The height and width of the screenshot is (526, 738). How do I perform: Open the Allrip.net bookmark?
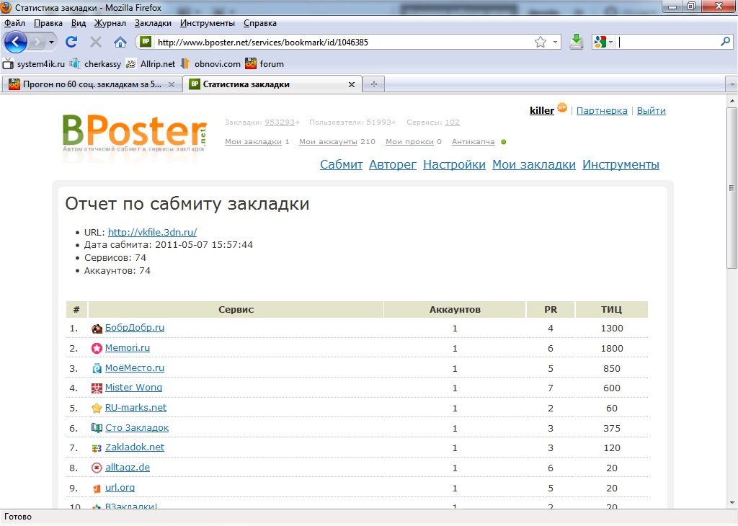click(151, 64)
